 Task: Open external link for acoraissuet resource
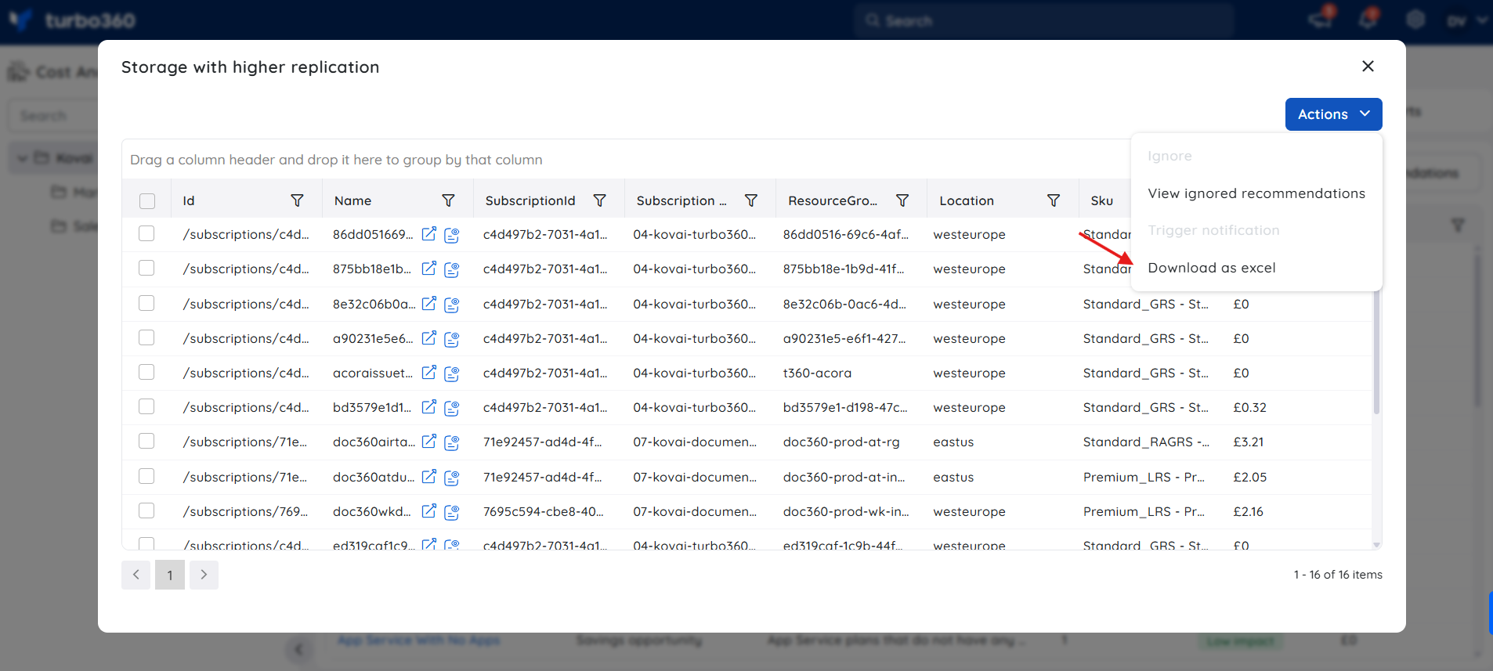(428, 373)
